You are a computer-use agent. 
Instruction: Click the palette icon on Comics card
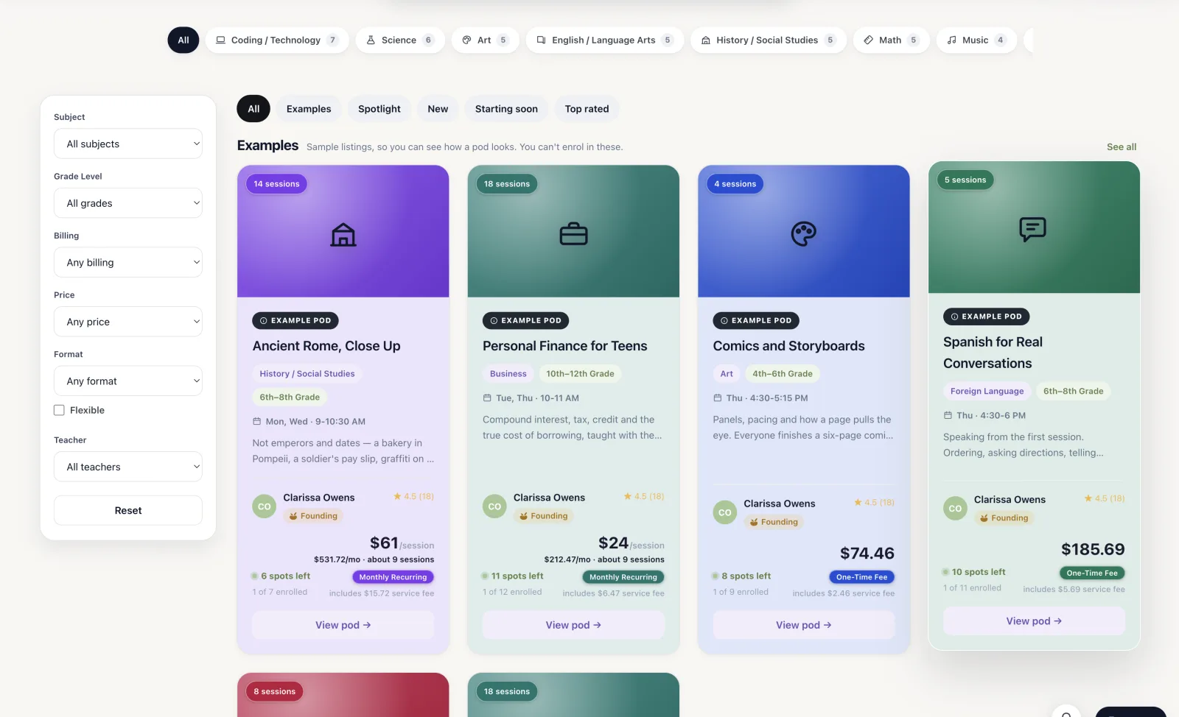(x=804, y=234)
